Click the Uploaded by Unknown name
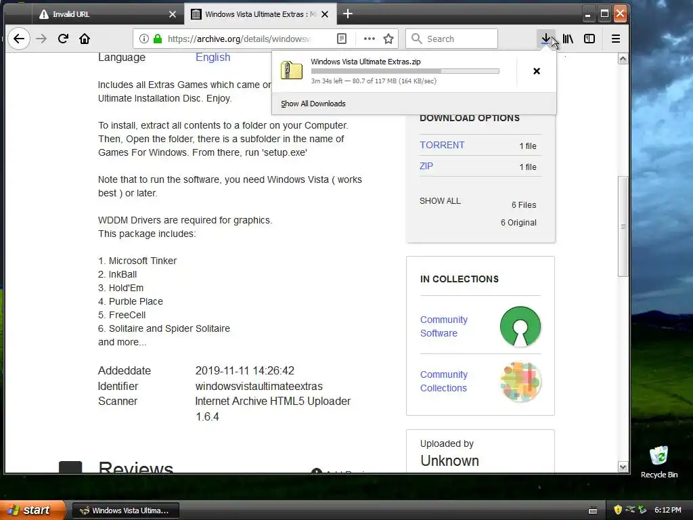This screenshot has height=520, width=693. [x=449, y=460]
